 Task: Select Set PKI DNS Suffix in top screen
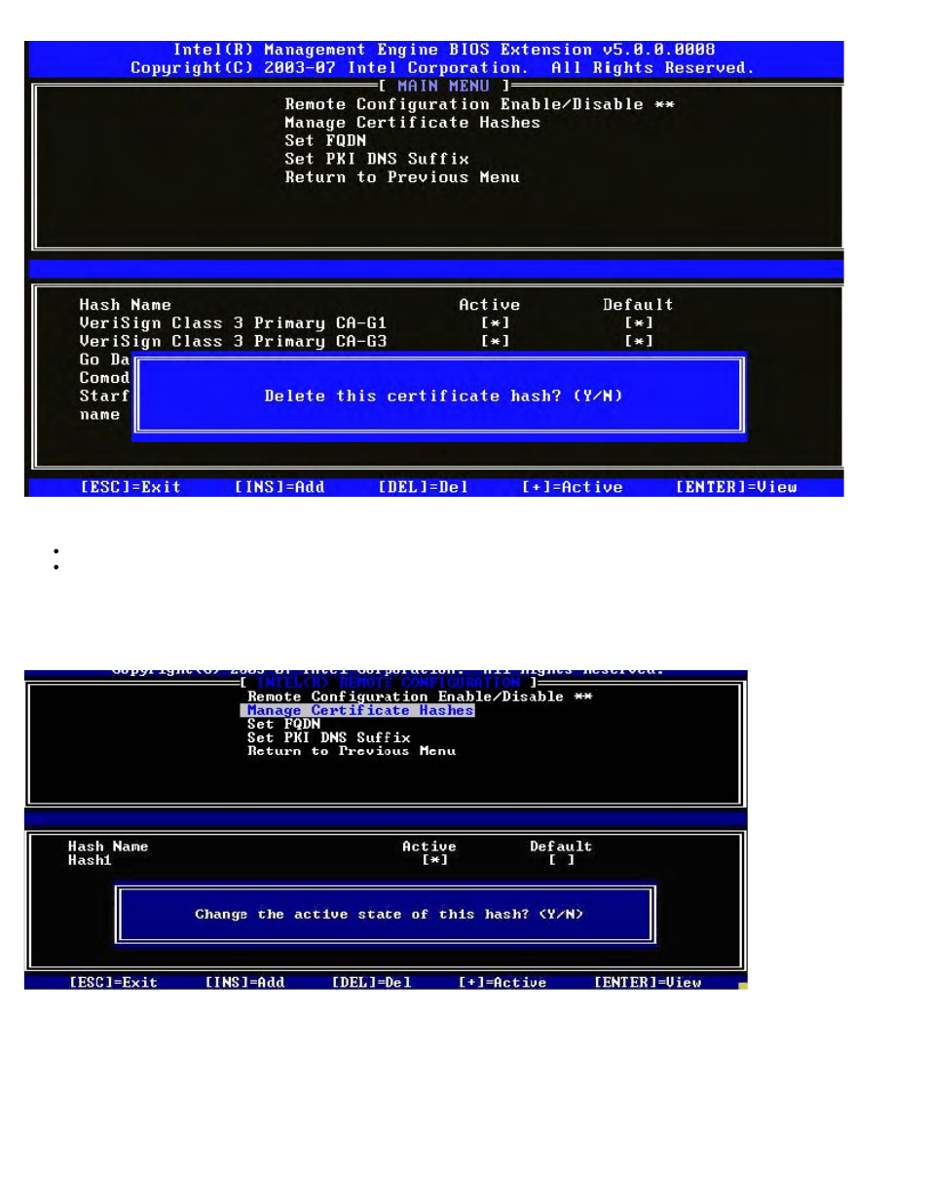(377, 159)
